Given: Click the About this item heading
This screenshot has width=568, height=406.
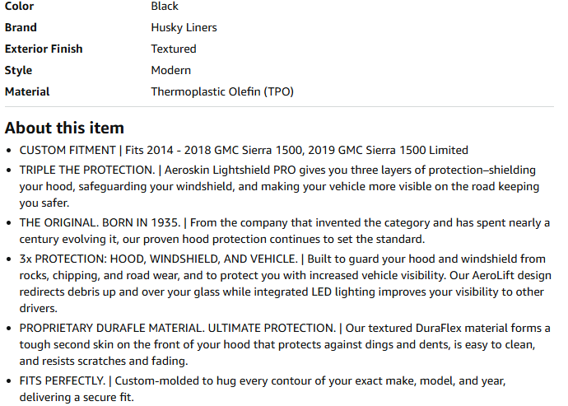Looking at the screenshot, I should coord(64,128).
